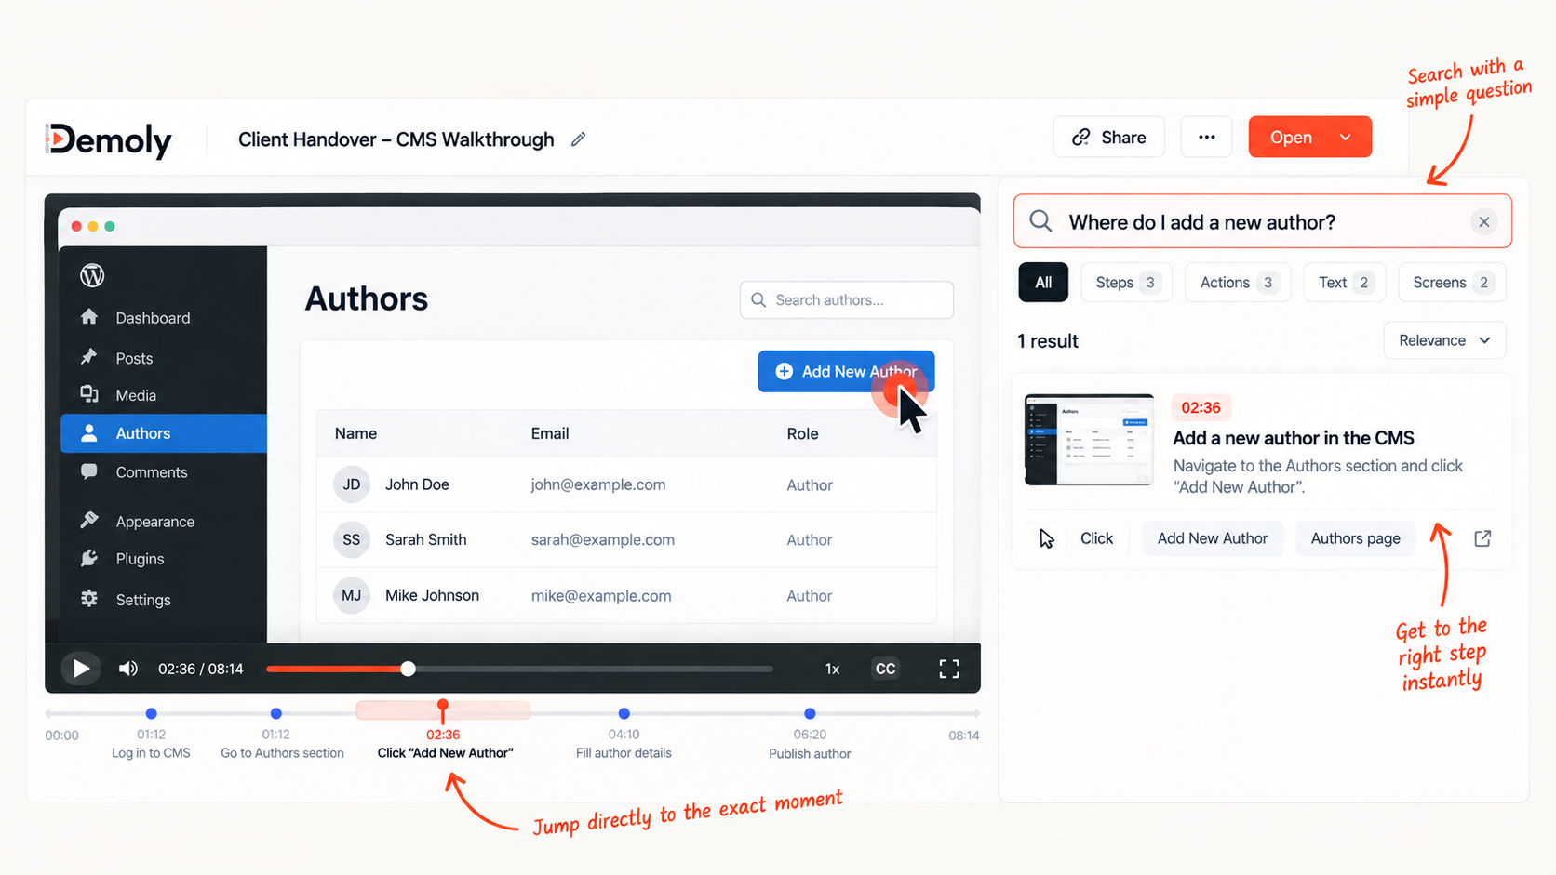
Task: Jump to the Fill author details marker
Action: pos(624,713)
